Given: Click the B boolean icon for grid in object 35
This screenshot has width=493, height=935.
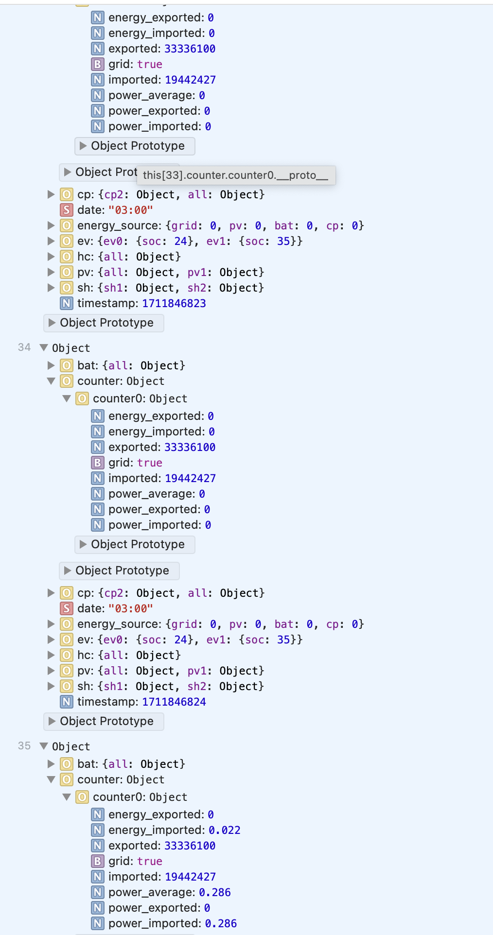Looking at the screenshot, I should 98,861.
